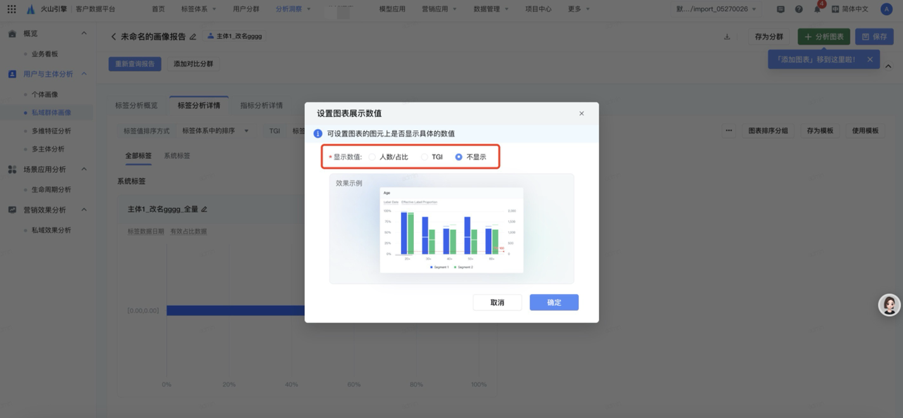903x418 pixels.
Task: Collapse the 用户与主体分析 sidebar section
Action: coord(84,74)
